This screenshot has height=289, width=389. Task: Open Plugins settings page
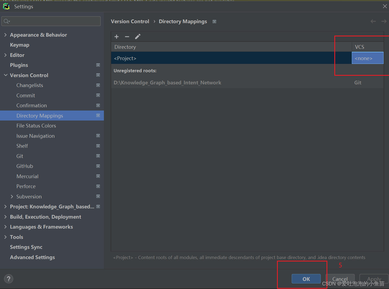pos(19,65)
